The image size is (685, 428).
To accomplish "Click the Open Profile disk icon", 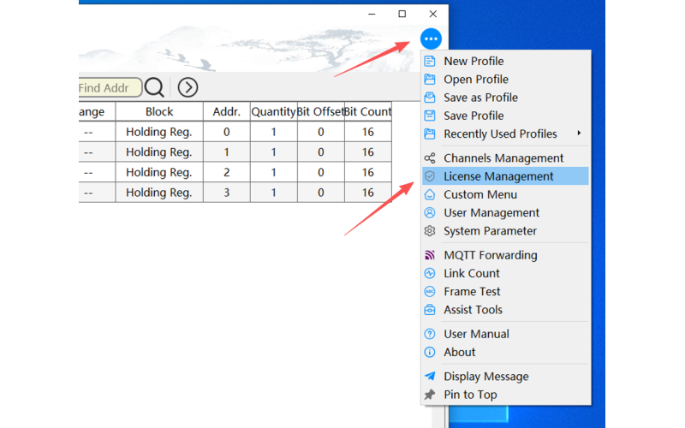I will tap(430, 80).
